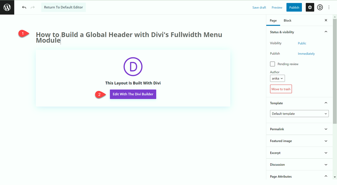The width and height of the screenshot is (337, 185).
Task: Click the Public visibility link
Action: [302, 43]
